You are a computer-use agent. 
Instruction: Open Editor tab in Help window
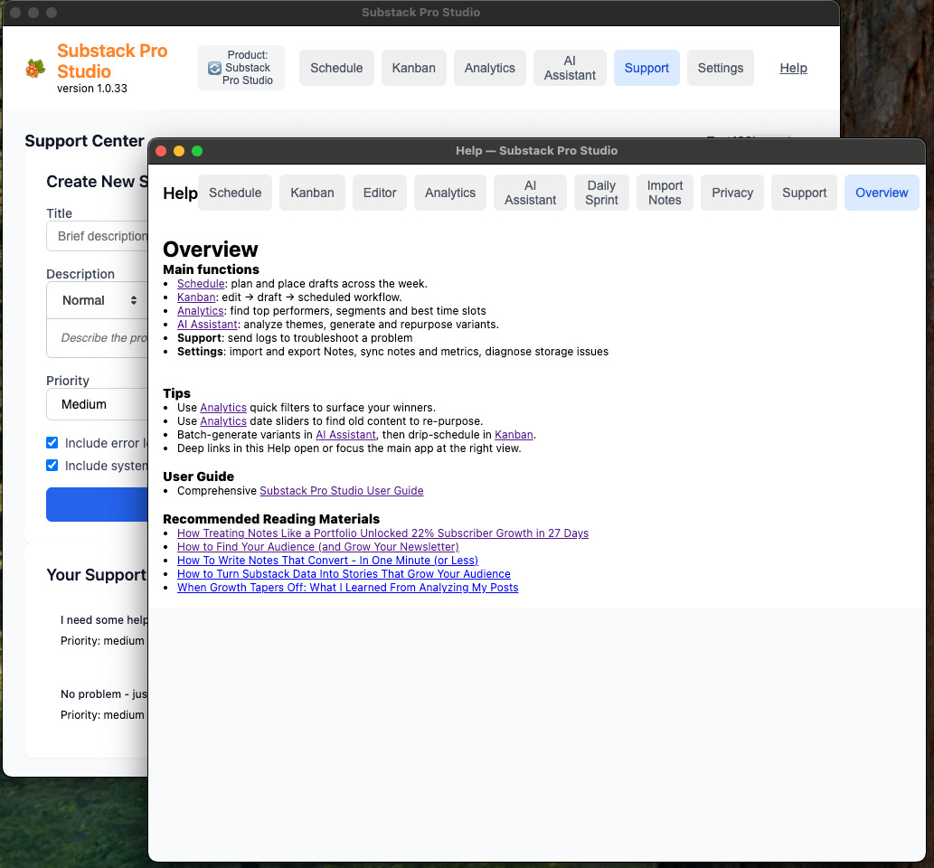(380, 193)
